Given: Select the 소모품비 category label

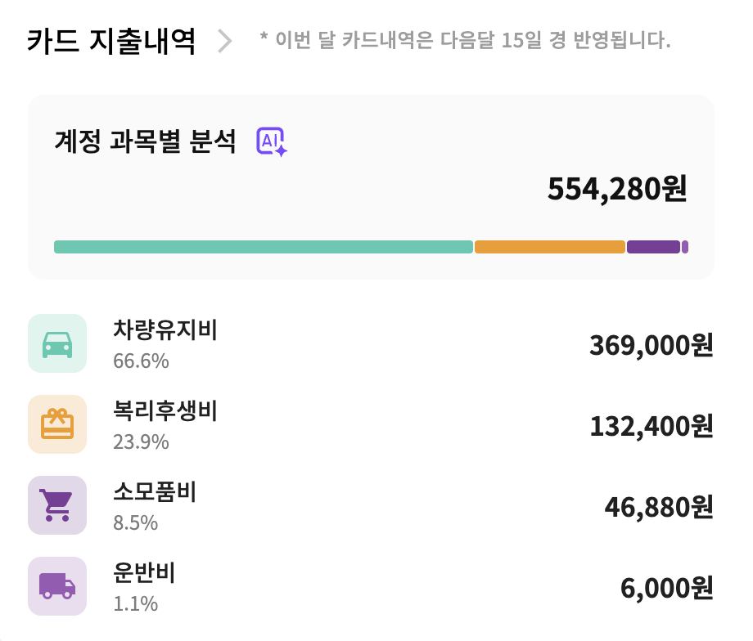Looking at the screenshot, I should tap(155, 491).
